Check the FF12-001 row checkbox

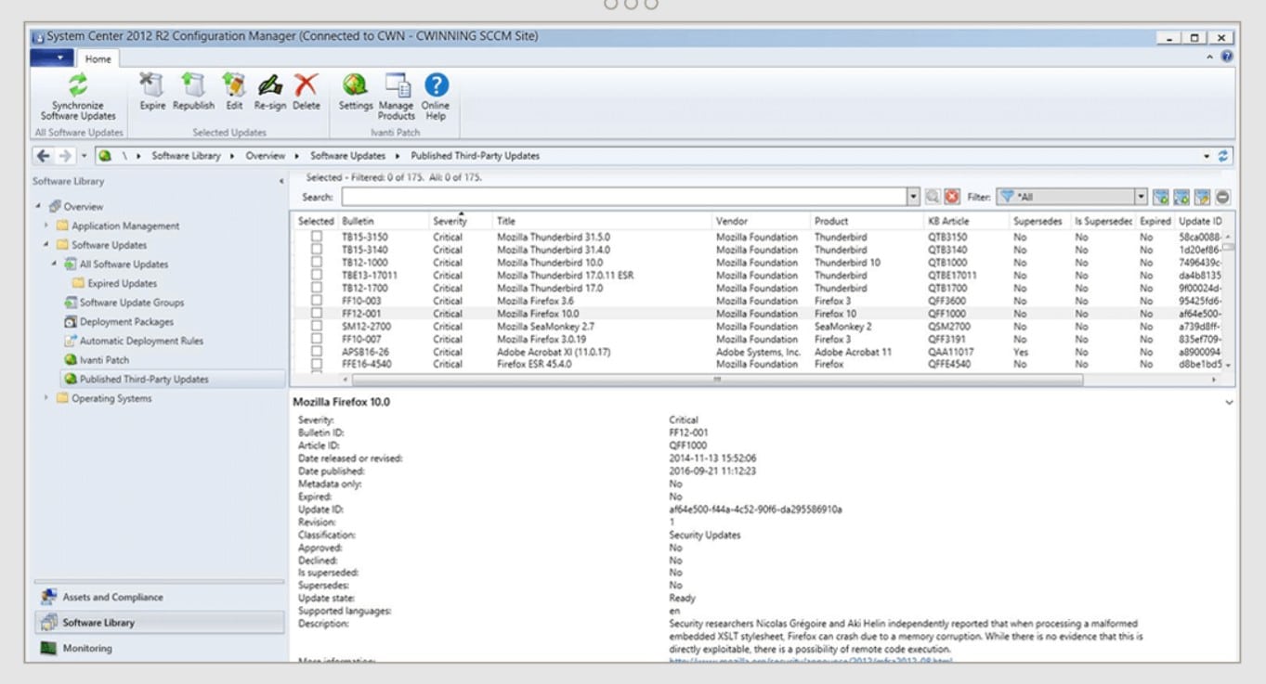[317, 314]
